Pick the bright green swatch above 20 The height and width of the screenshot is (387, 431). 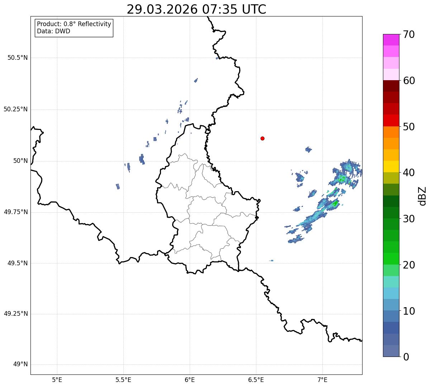click(391, 258)
